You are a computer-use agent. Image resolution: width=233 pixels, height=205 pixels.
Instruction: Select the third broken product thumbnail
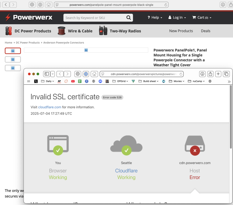pyautogui.click(x=13, y=68)
